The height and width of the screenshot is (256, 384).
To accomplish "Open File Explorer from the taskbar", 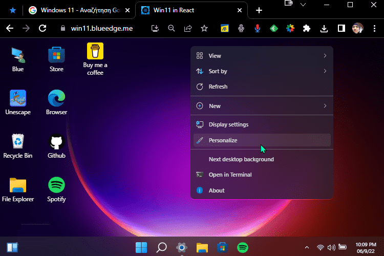I will [x=202, y=247].
